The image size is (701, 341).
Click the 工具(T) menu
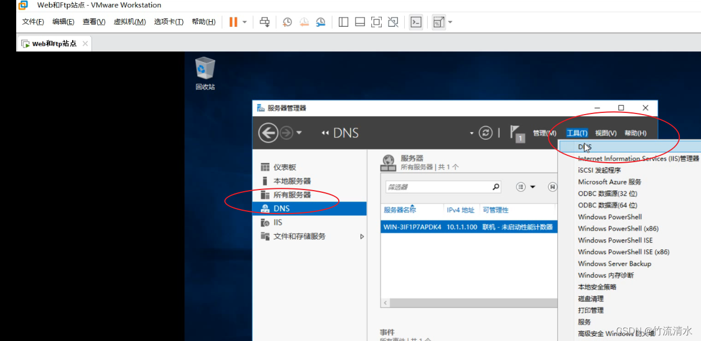tap(577, 133)
